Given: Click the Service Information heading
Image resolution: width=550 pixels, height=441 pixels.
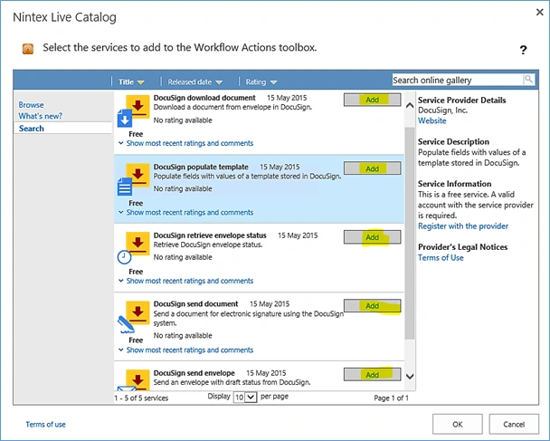Looking at the screenshot, I should click(x=455, y=184).
